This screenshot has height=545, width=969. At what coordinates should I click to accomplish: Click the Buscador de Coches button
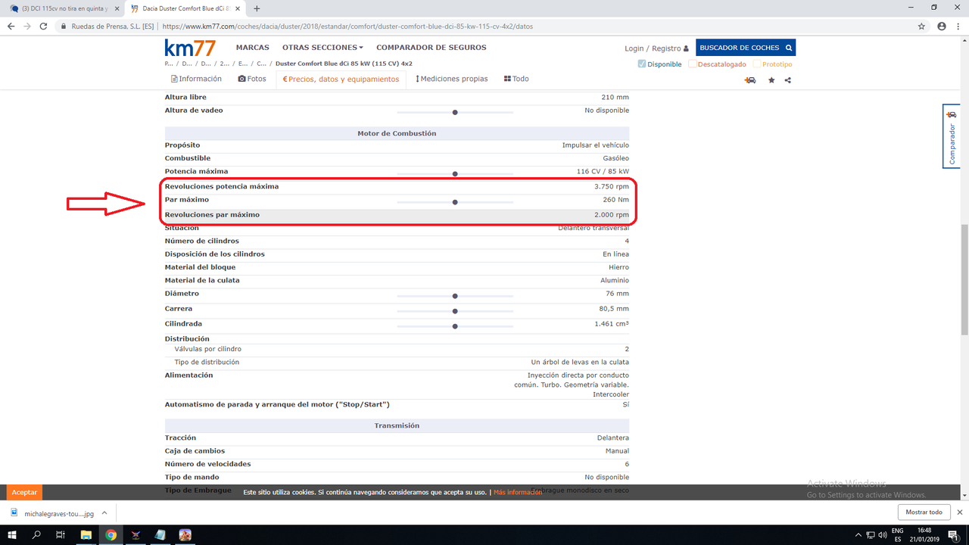point(746,48)
